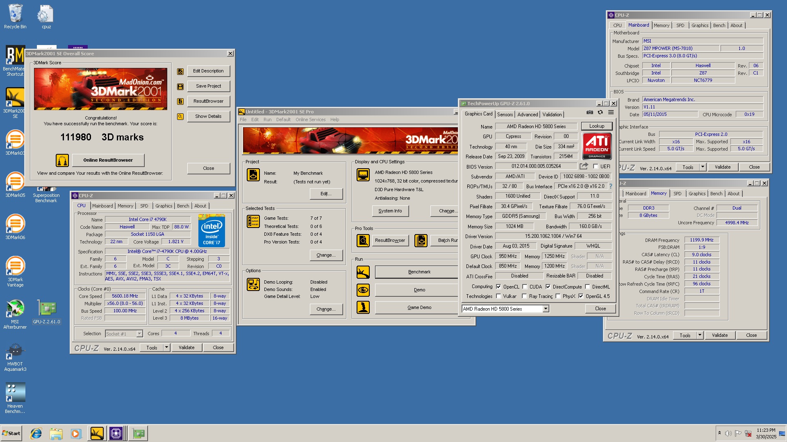This screenshot has height=442, width=787.
Task: Toggle UEFI checkbox in GPU-Z
Action: [x=596, y=167]
